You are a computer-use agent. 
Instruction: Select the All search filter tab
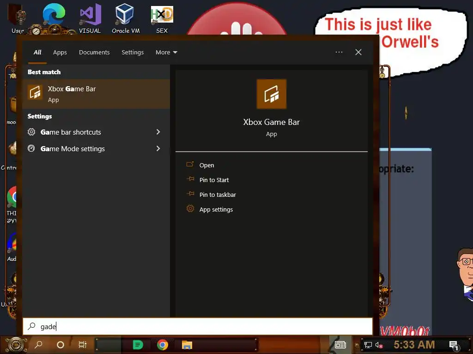[x=37, y=52]
